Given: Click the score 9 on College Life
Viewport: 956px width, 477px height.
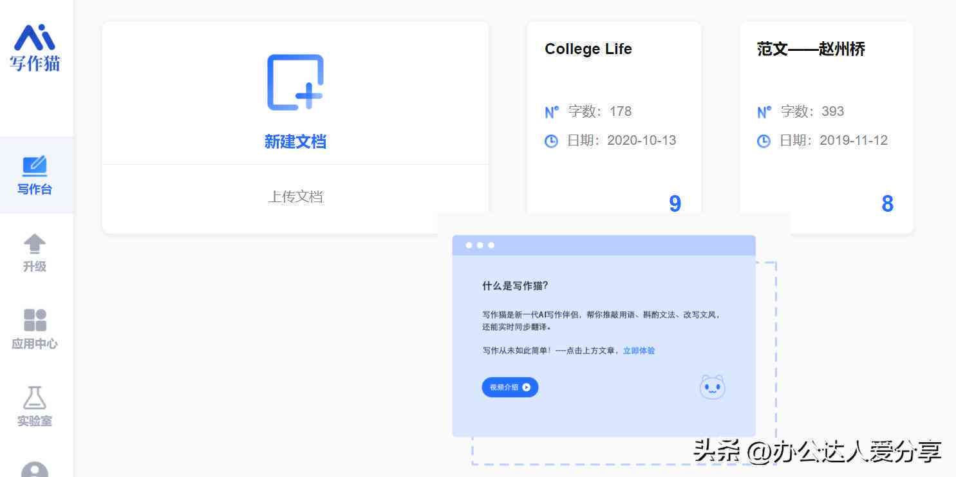Looking at the screenshot, I should (x=675, y=203).
